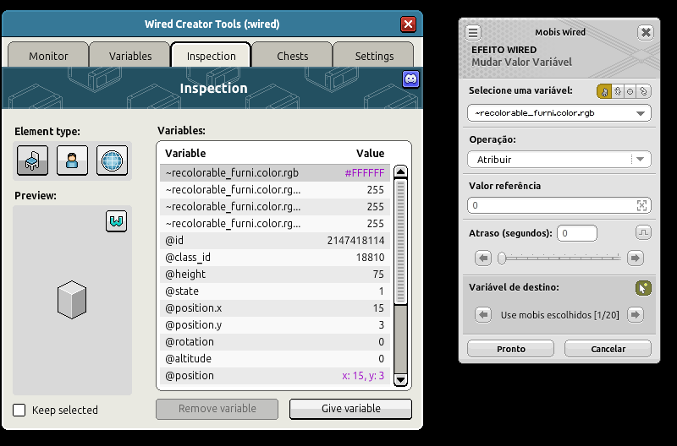Viewport: 677px width, 446px height.
Task: Close the Wired Creator Tools window
Action: pos(408,24)
